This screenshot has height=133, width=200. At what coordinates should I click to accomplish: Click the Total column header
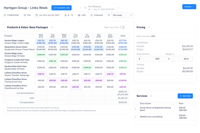pos(123,36)
